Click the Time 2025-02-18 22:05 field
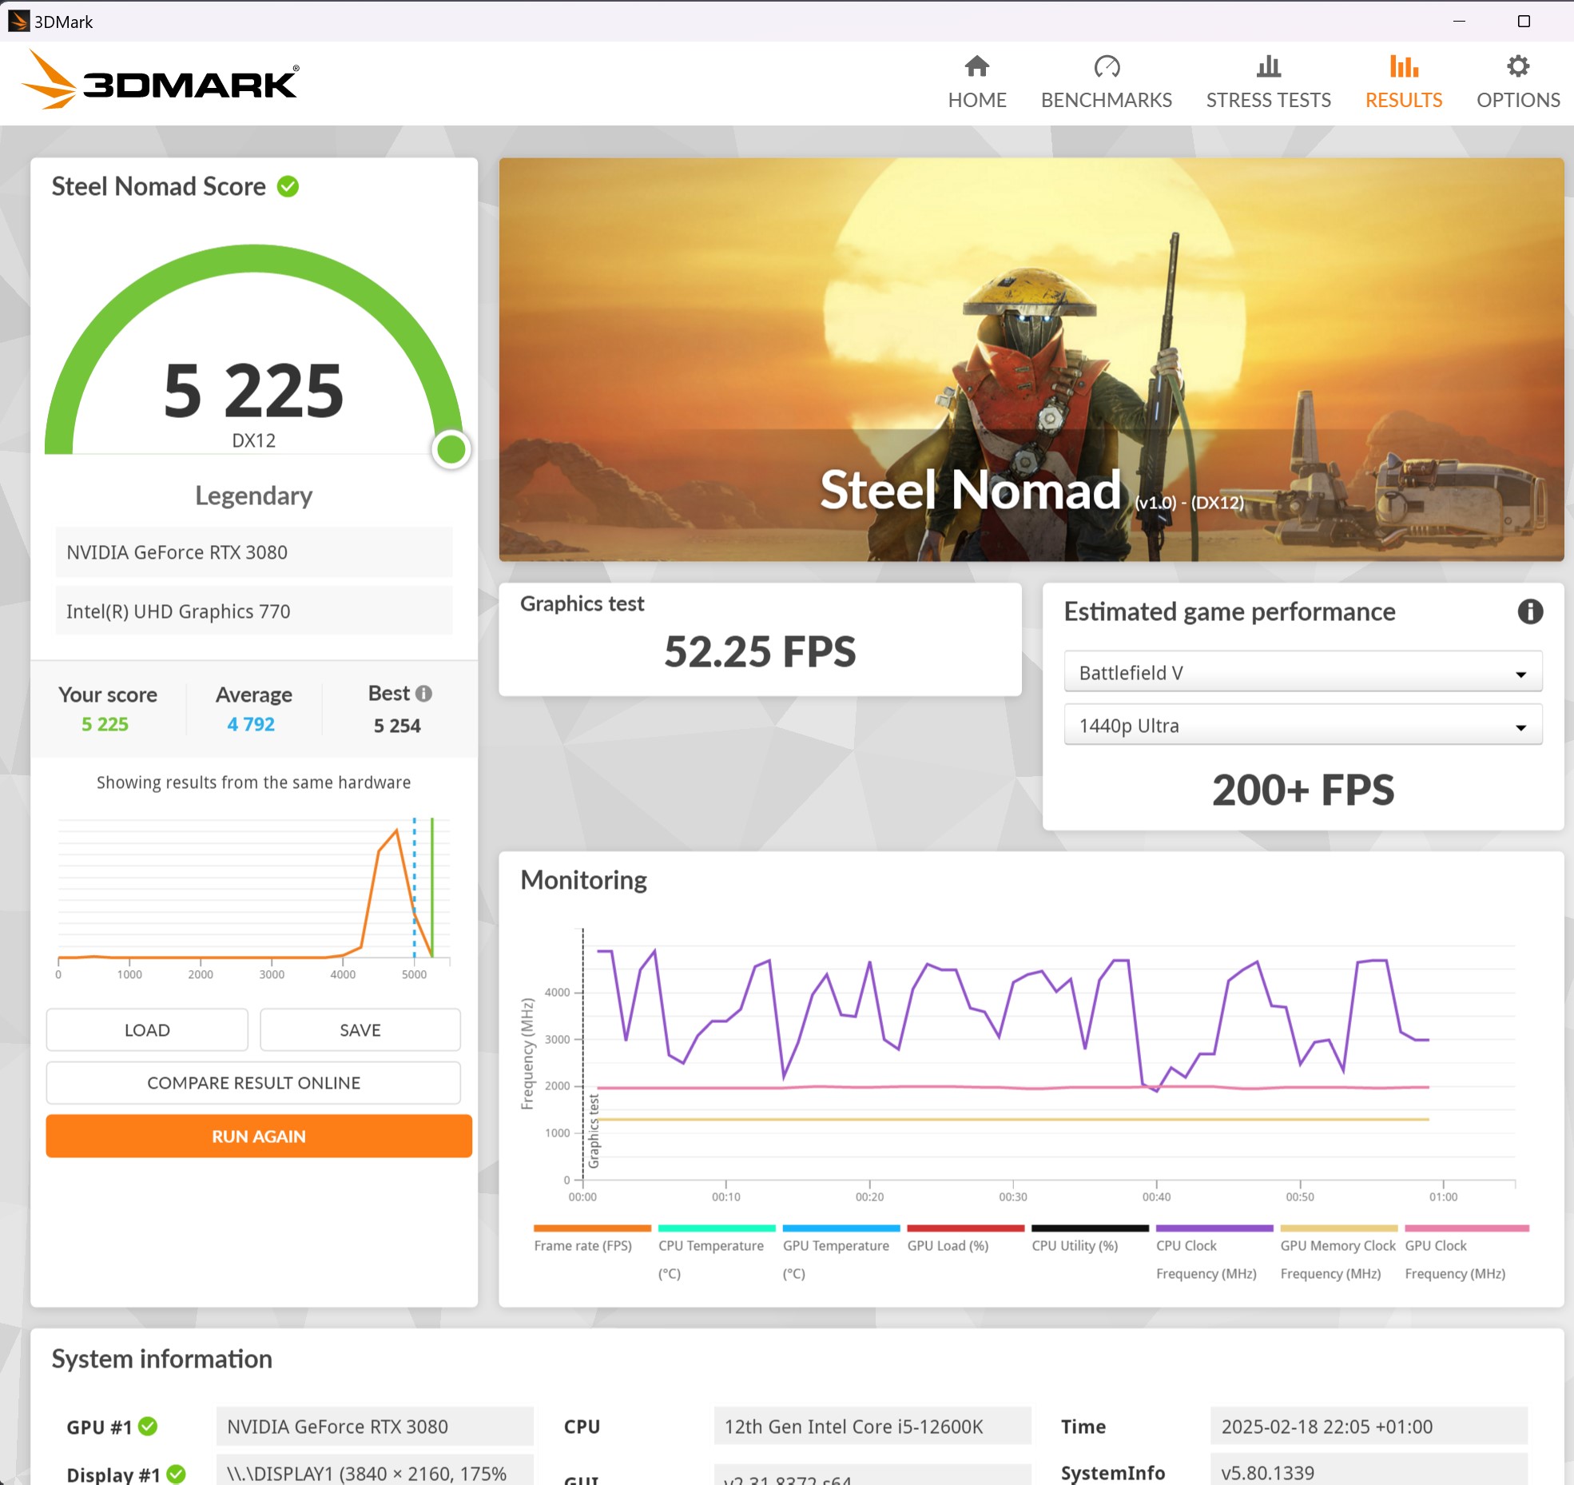The height and width of the screenshot is (1485, 1574). tap(1368, 1426)
